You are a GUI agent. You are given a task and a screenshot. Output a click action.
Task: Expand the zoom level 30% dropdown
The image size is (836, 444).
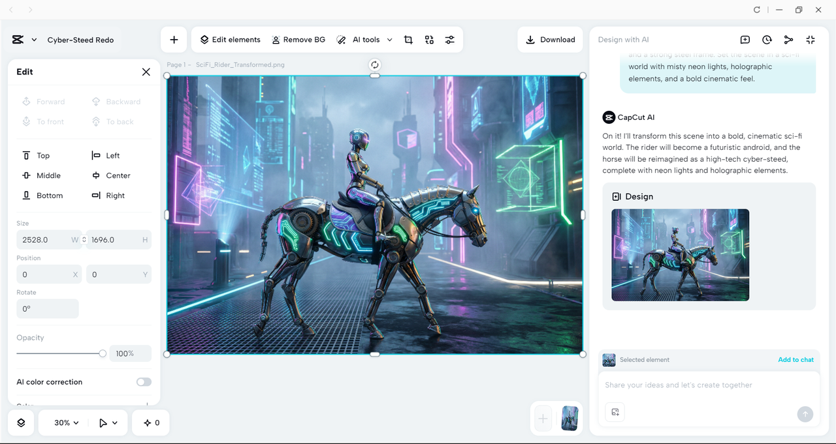click(63, 422)
